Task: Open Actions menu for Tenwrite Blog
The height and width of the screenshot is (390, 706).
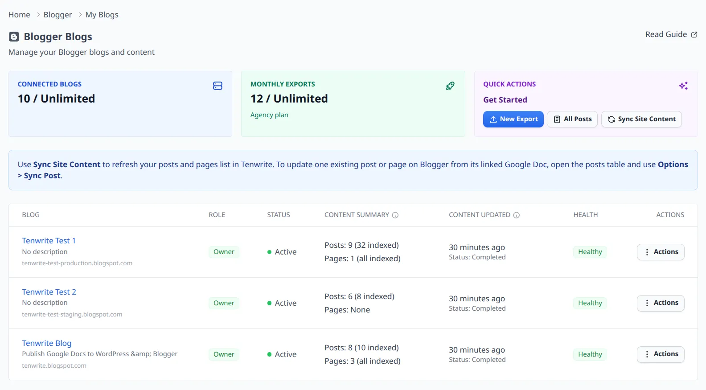Action: click(661, 354)
